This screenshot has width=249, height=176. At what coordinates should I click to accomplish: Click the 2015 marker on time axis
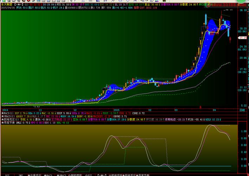(x=116, y=110)
